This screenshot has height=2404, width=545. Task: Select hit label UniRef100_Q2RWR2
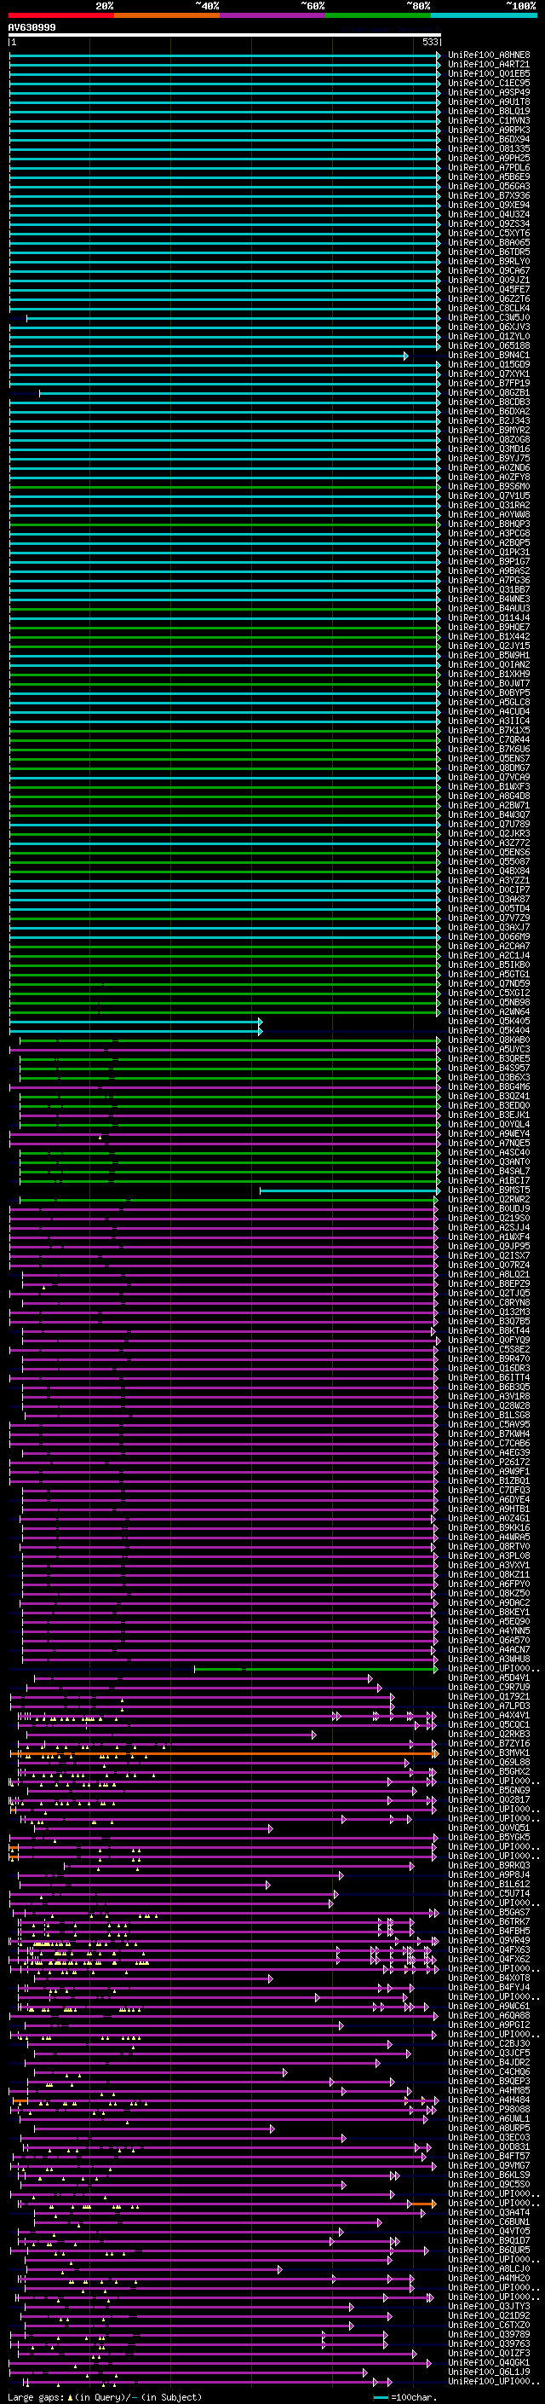pos(489,1200)
